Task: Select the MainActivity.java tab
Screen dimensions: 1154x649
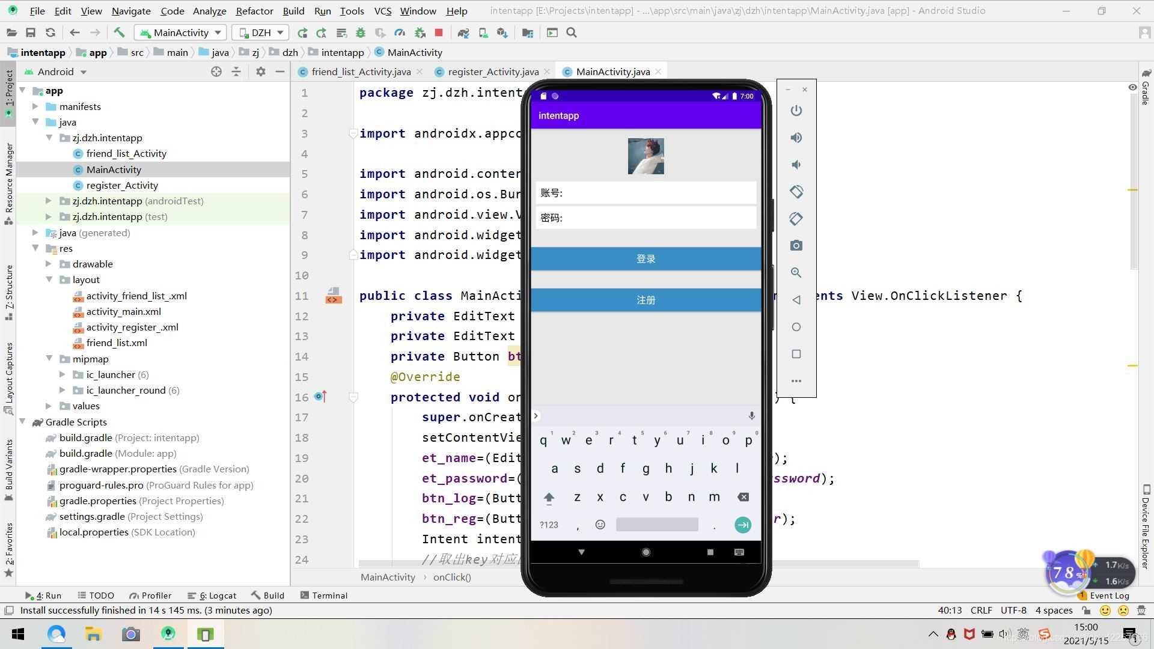Action: click(x=610, y=72)
